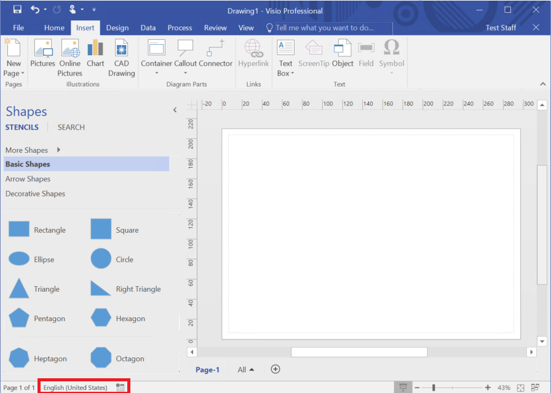Click the macro recording icon in status bar
551x393 pixels.
point(120,387)
